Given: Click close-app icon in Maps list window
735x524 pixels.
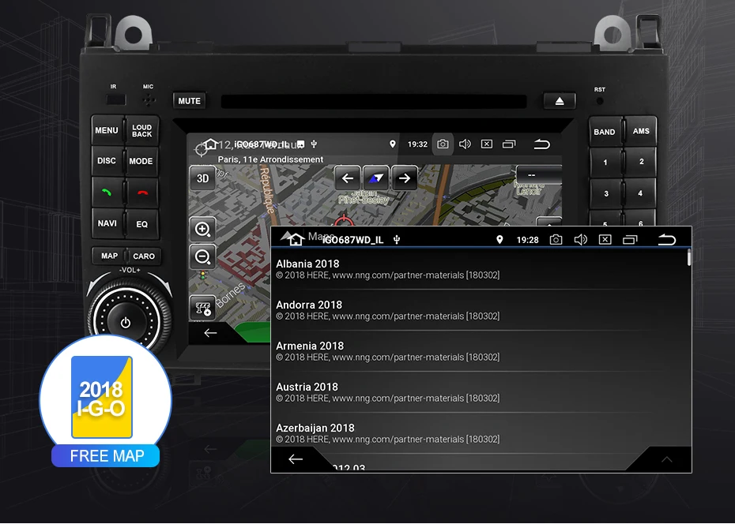Looking at the screenshot, I should 605,240.
